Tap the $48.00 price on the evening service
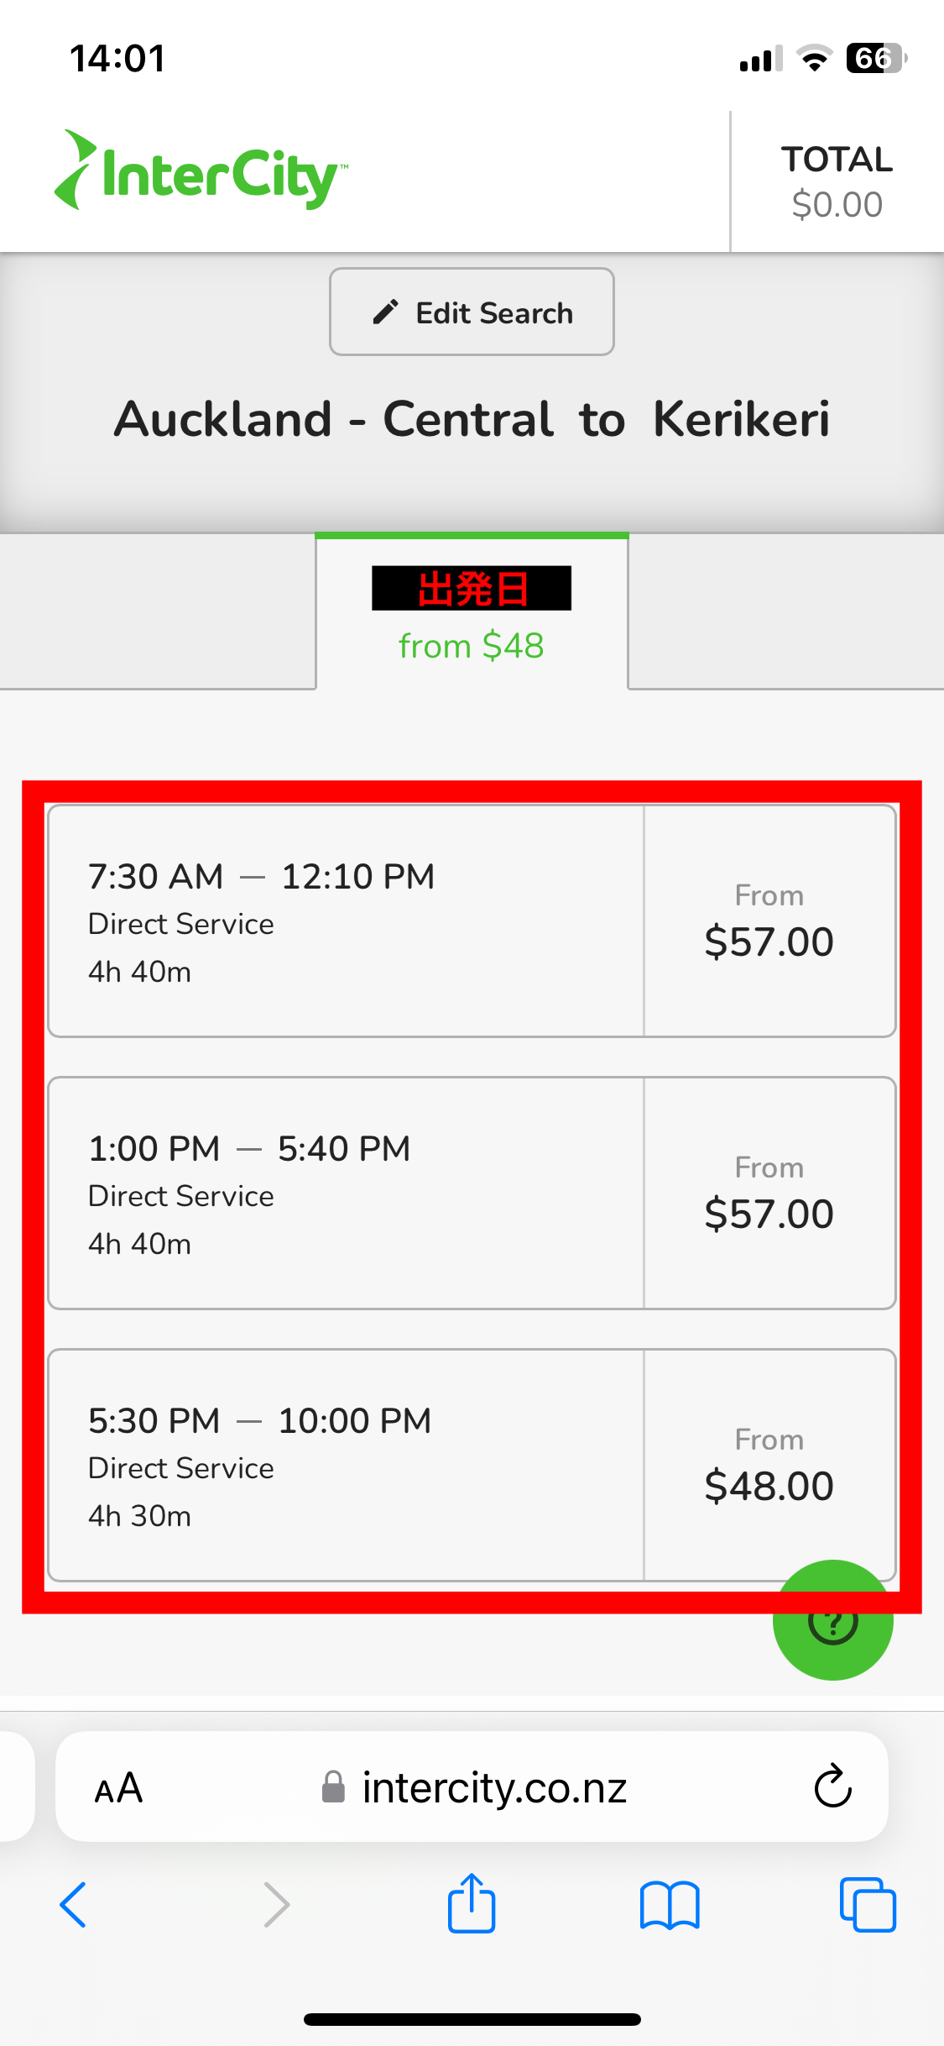 (769, 1485)
